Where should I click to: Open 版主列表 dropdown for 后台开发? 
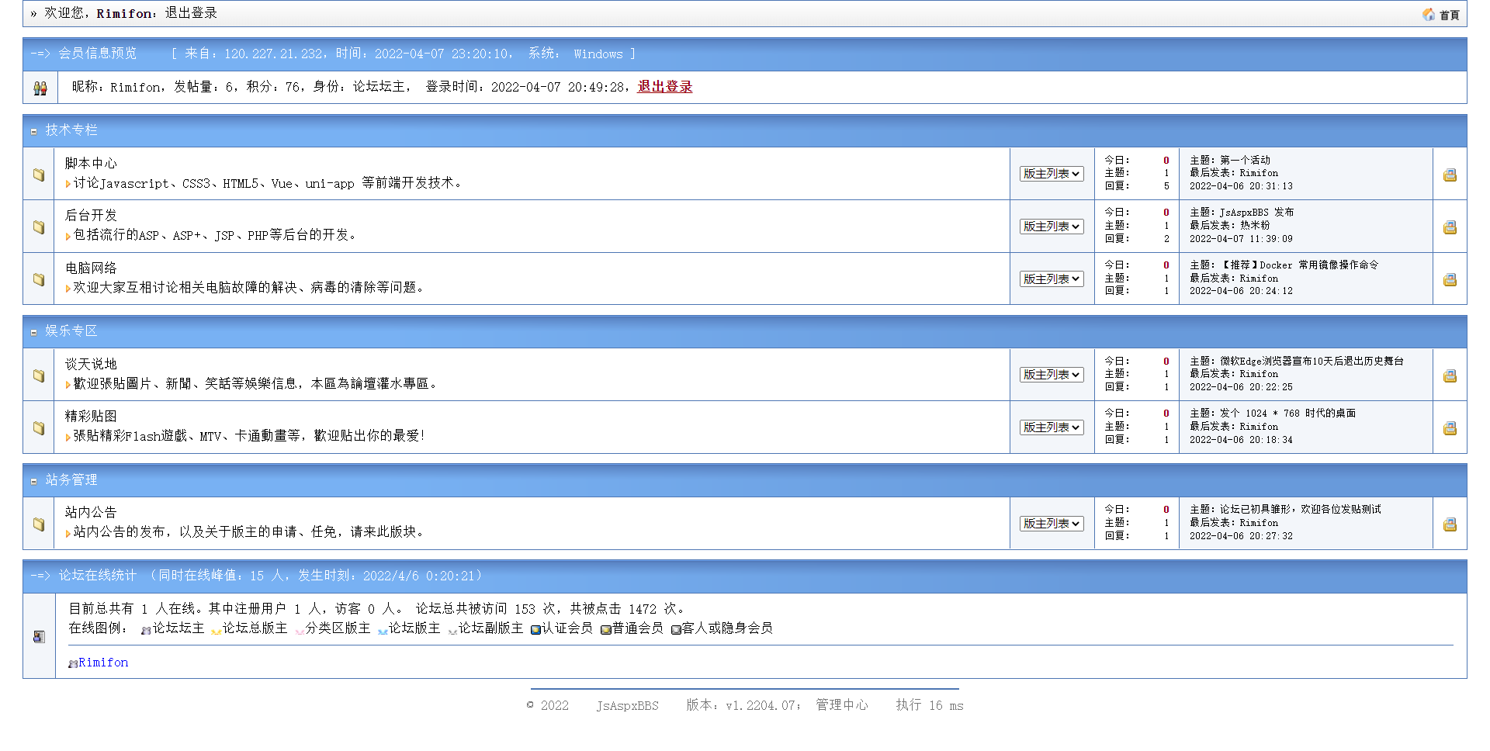point(1052,227)
